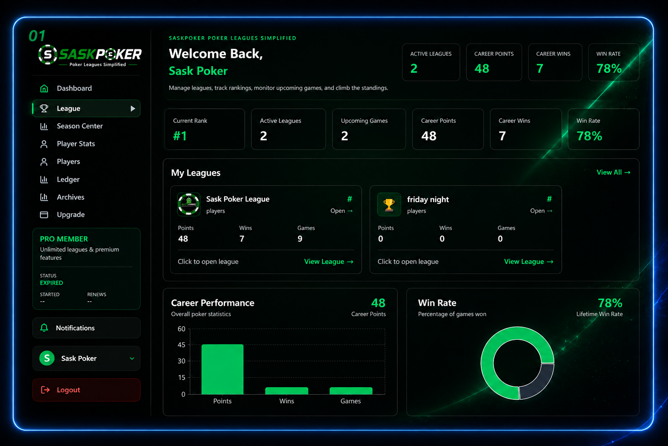Click the Players person icon
Screen dimensions: 668x446
(x=44, y=162)
